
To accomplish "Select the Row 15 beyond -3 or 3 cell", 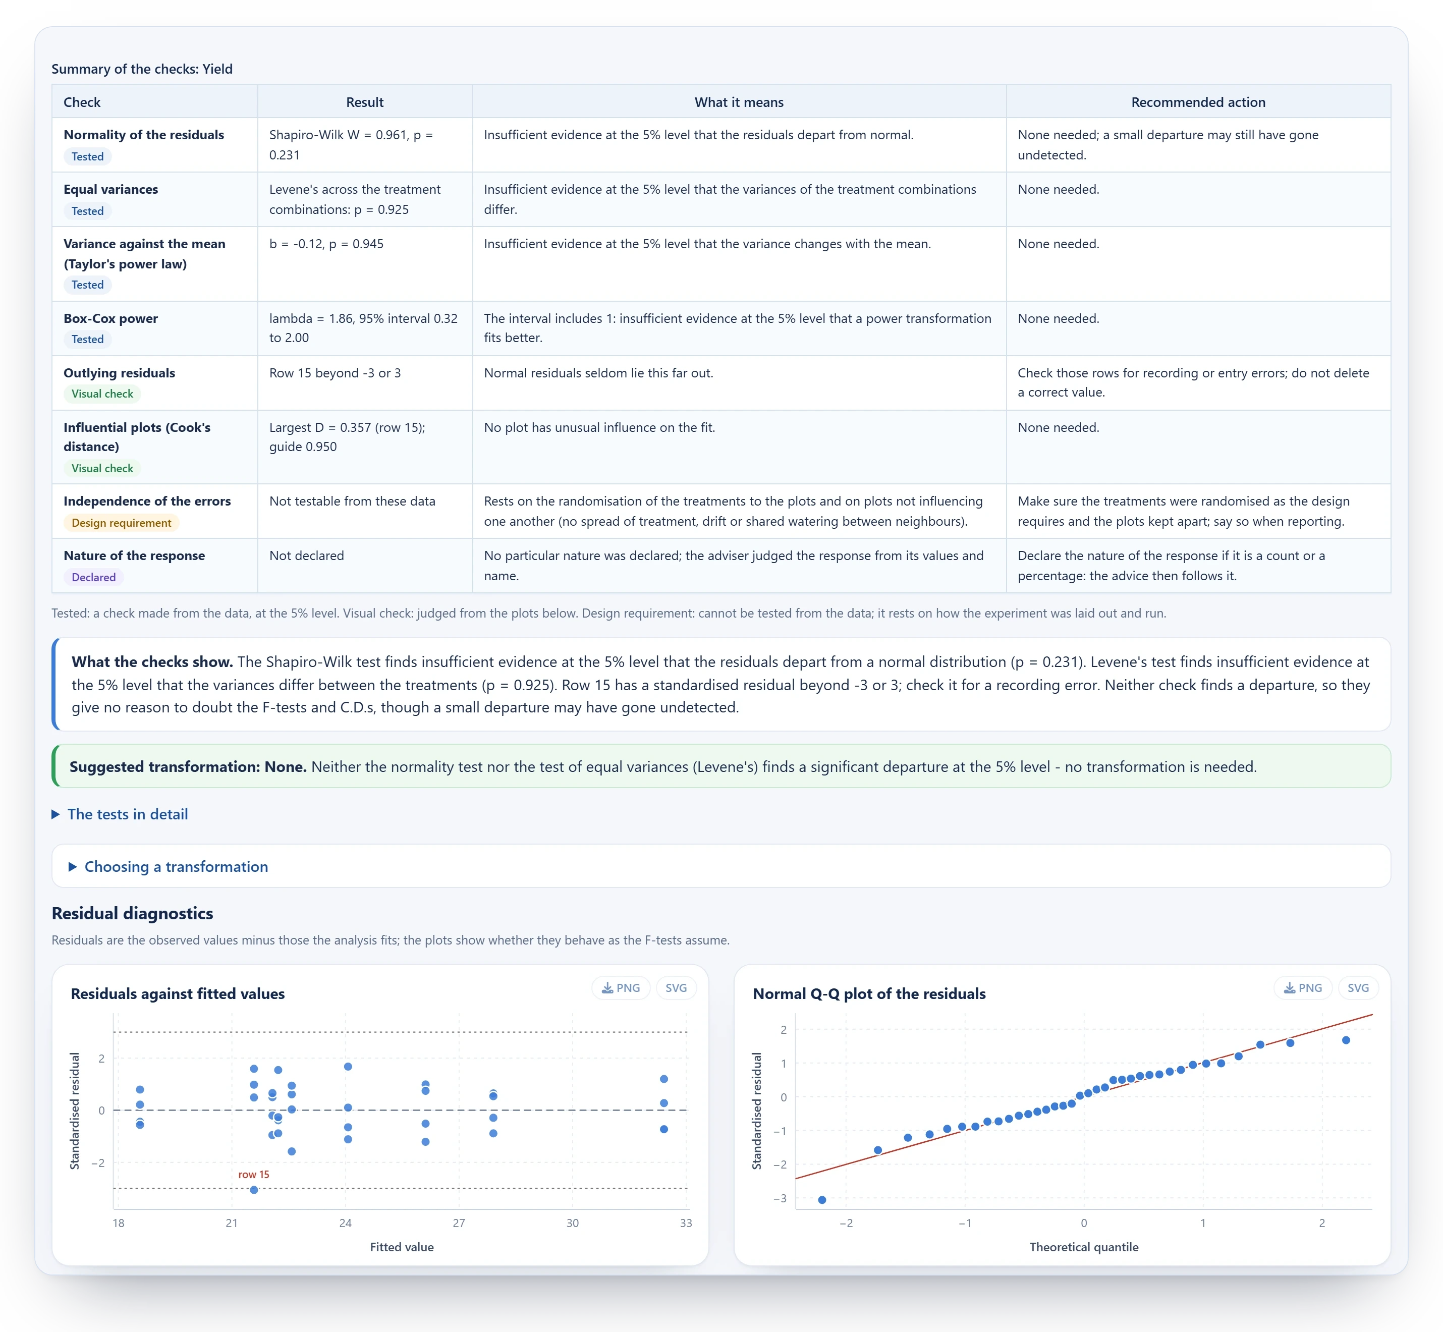I will [x=365, y=383].
